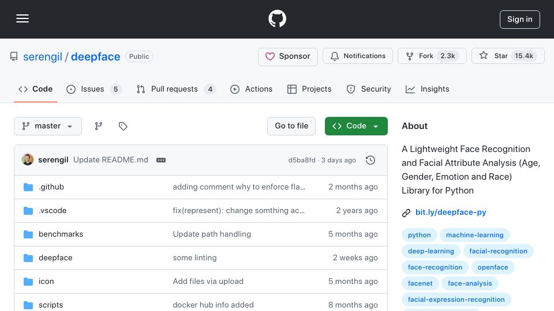Image resolution: width=554 pixels, height=311 pixels.
Task: Open the 'docker hub info added' commit
Action: pyautogui.click(x=213, y=305)
